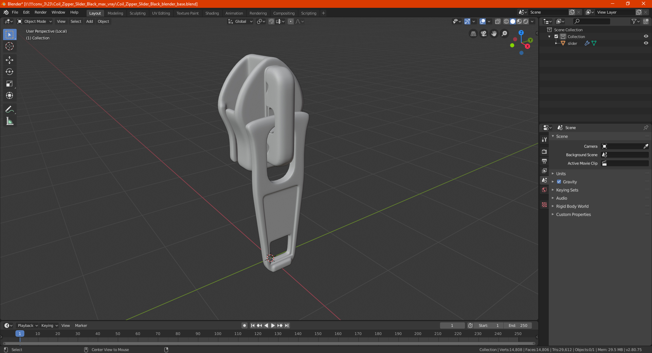Switch to the Modeling workspace tab
This screenshot has width=652, height=353.
point(115,13)
